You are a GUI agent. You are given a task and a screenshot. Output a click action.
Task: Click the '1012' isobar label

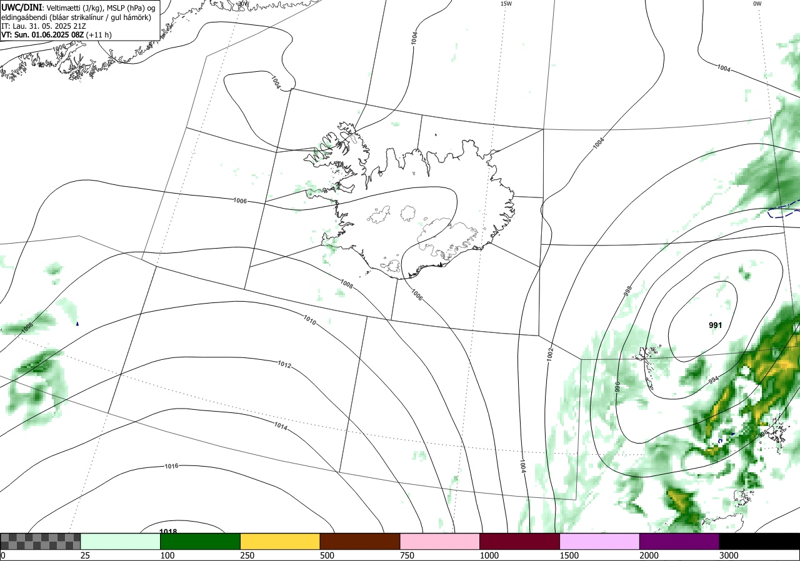click(284, 364)
